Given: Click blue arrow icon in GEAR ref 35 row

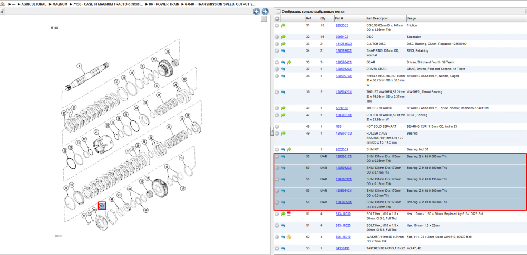Looking at the screenshot, I should (x=283, y=62).
